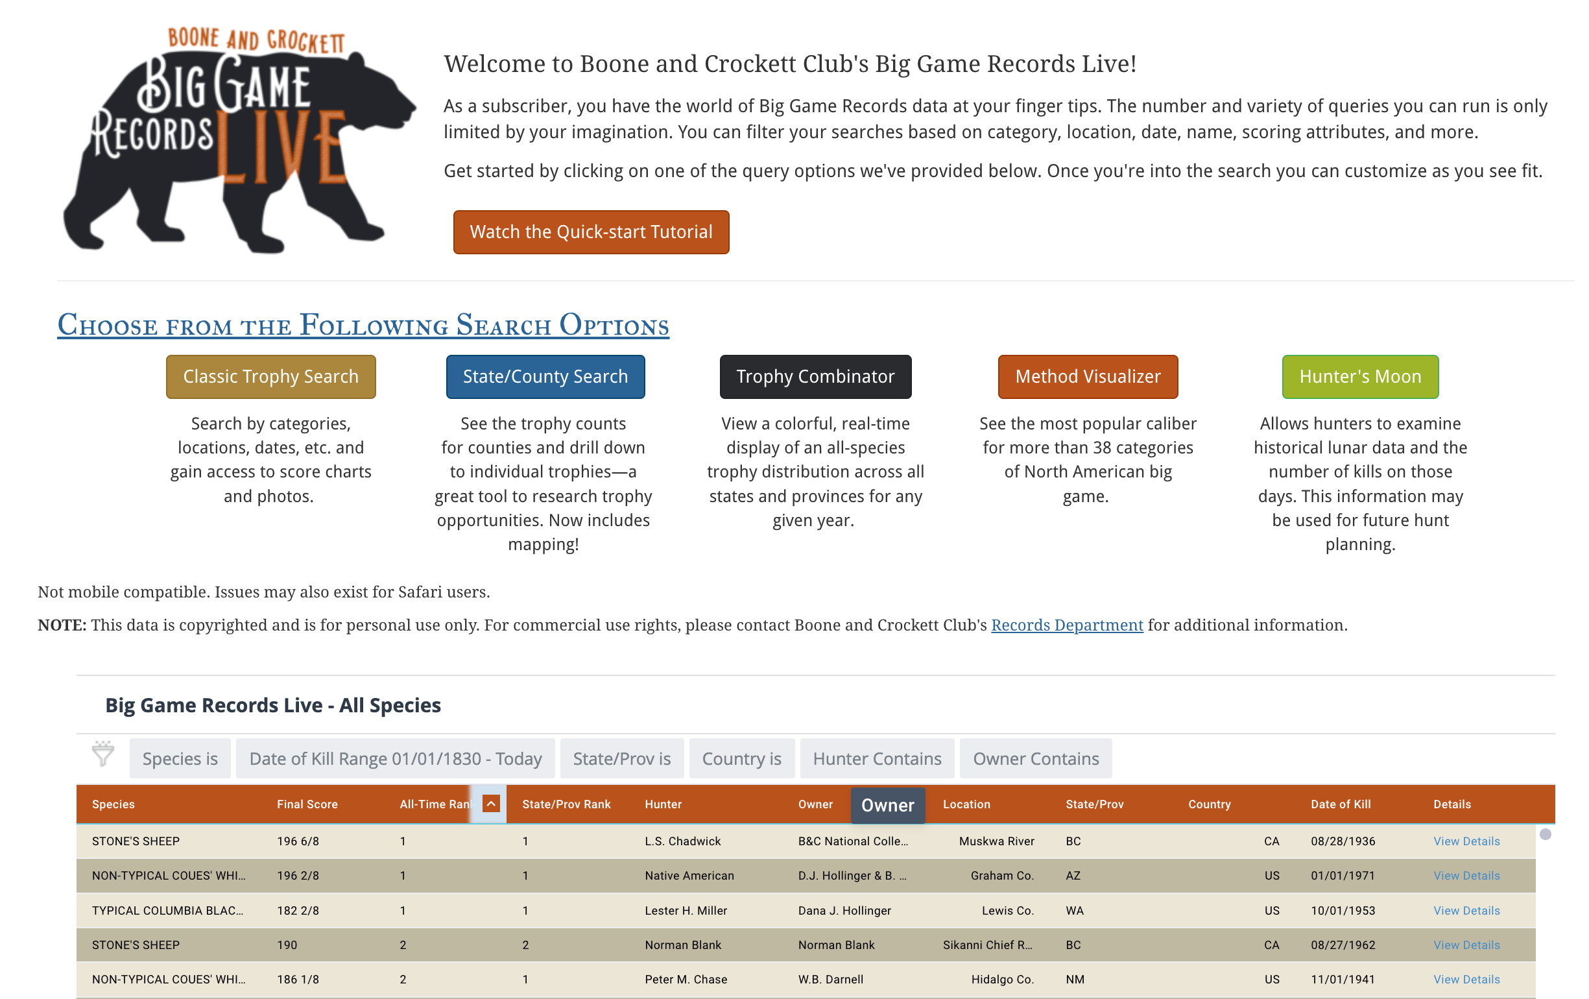1589x999 pixels.
Task: Click the All-Time Rank sort arrow icon
Action: click(491, 804)
